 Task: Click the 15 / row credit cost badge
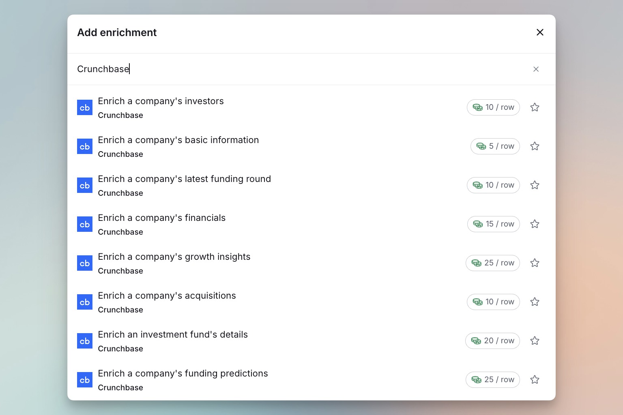click(x=494, y=224)
